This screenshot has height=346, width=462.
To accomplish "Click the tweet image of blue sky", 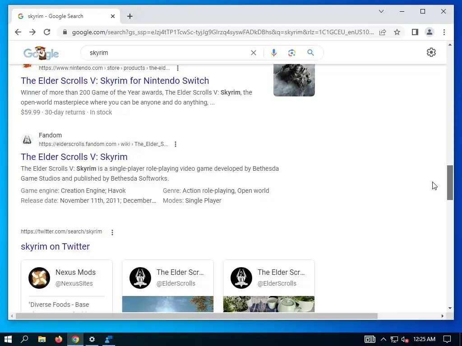I will tap(168, 304).
